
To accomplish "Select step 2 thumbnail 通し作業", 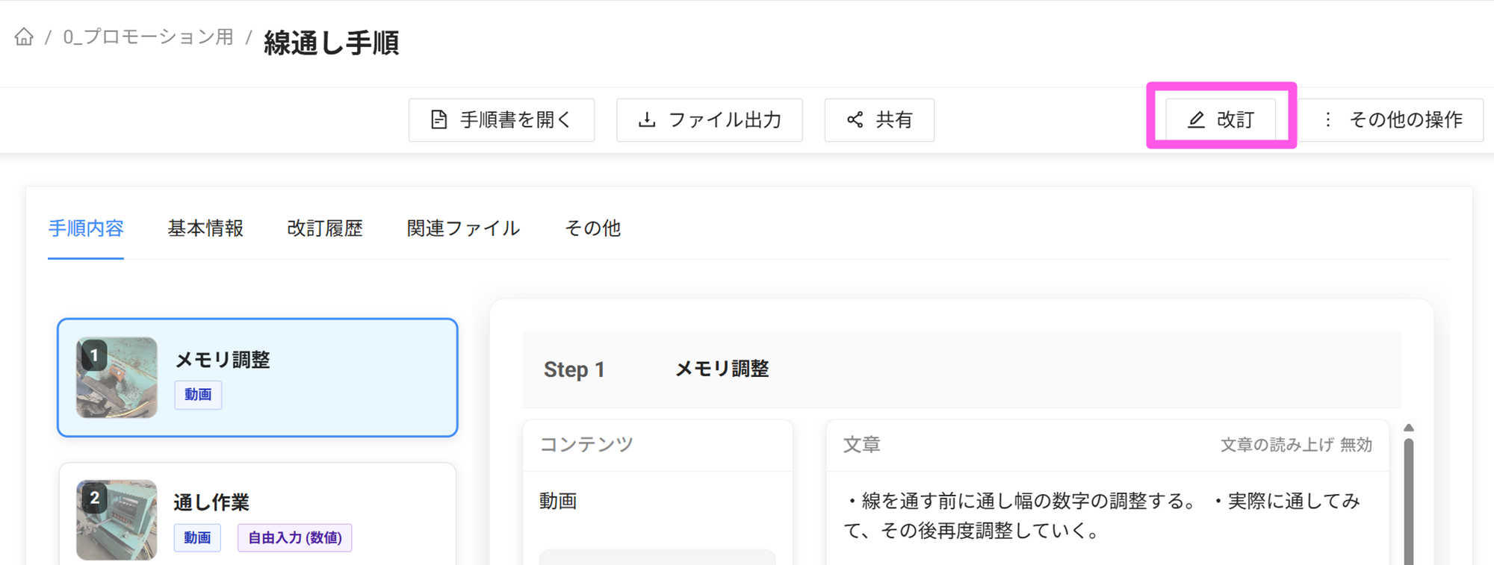I will [117, 519].
